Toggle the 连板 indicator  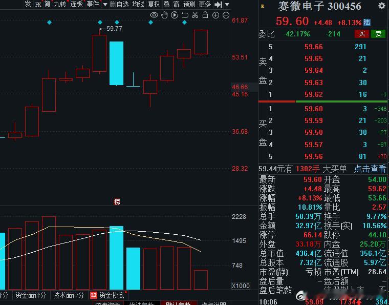pos(76,4)
